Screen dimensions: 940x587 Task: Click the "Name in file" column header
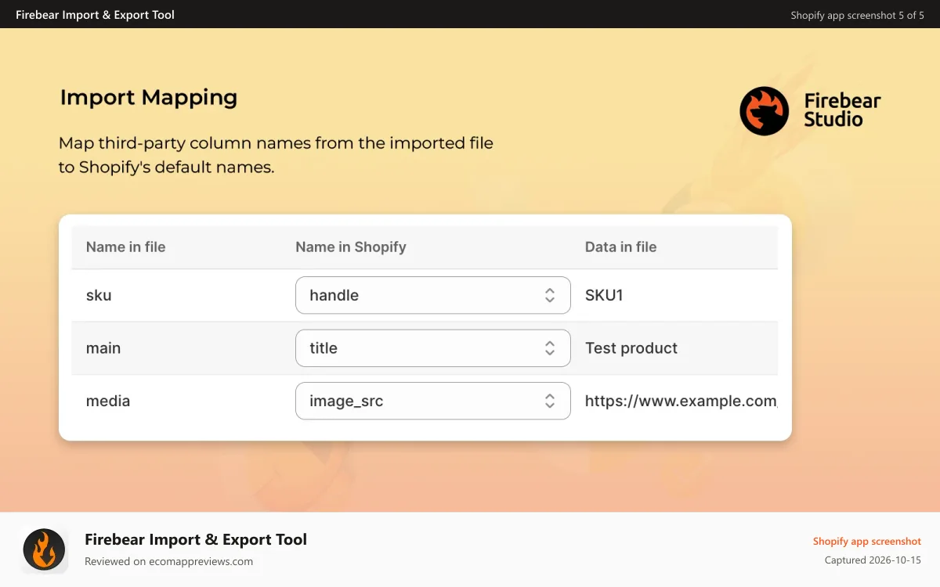pos(125,247)
